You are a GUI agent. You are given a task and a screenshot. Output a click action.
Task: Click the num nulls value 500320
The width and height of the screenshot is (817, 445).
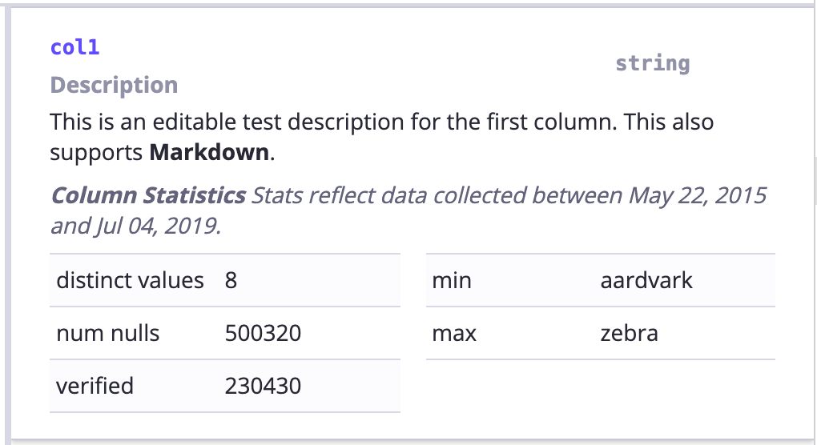(264, 333)
